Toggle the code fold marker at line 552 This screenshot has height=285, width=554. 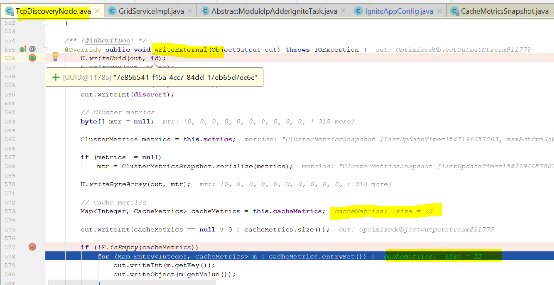coord(45,23)
